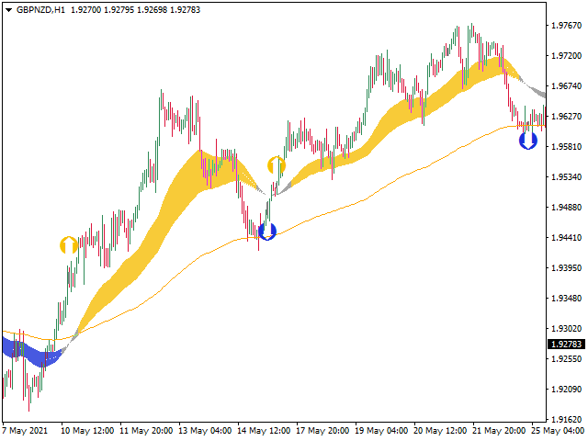Click the 1.91620 price scale label
588x441 pixels.
pyautogui.click(x=566, y=419)
